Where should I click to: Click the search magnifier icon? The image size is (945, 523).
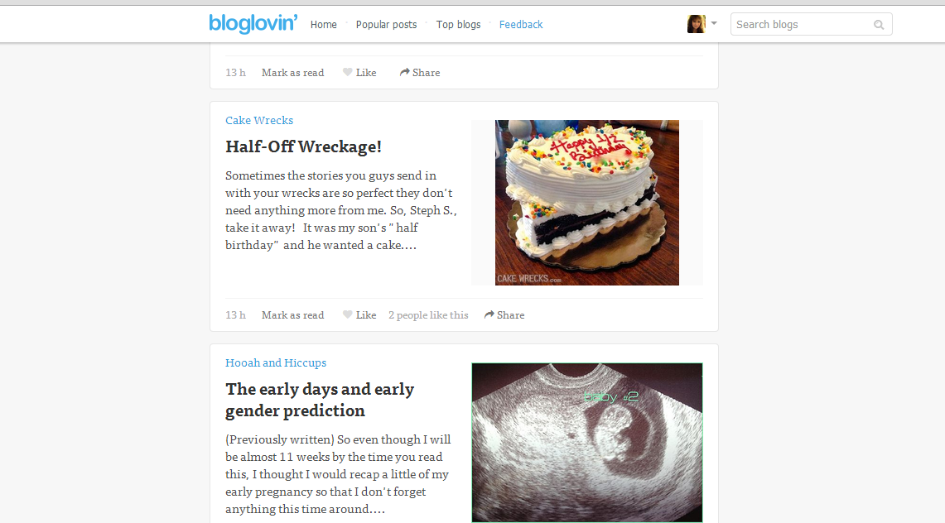pos(879,25)
